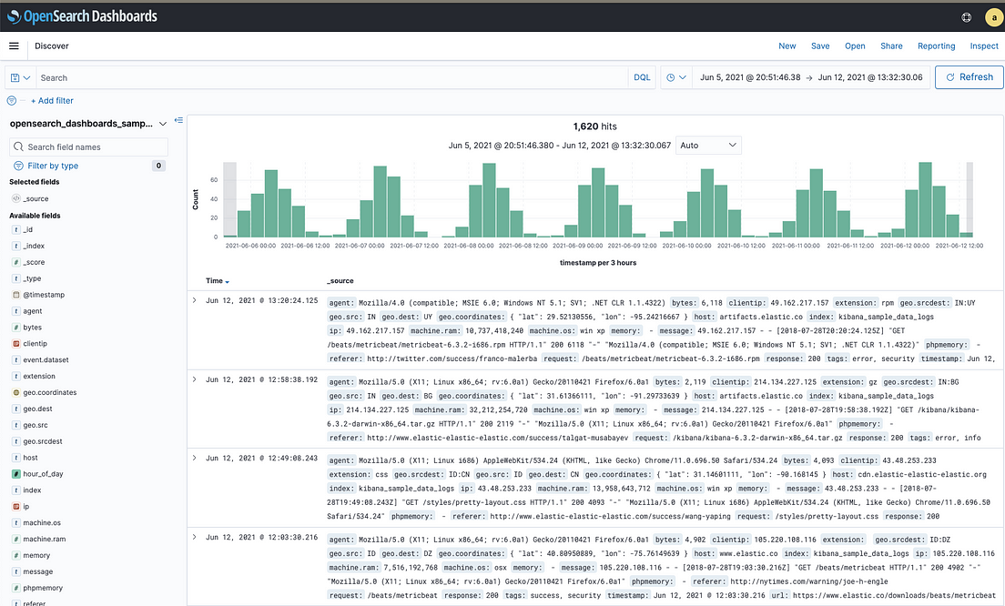This screenshot has height=606, width=1005.
Task: Open the user avatar menu
Action: click(993, 17)
